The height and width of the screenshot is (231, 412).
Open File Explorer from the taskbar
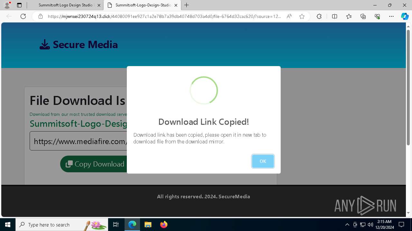point(148,225)
